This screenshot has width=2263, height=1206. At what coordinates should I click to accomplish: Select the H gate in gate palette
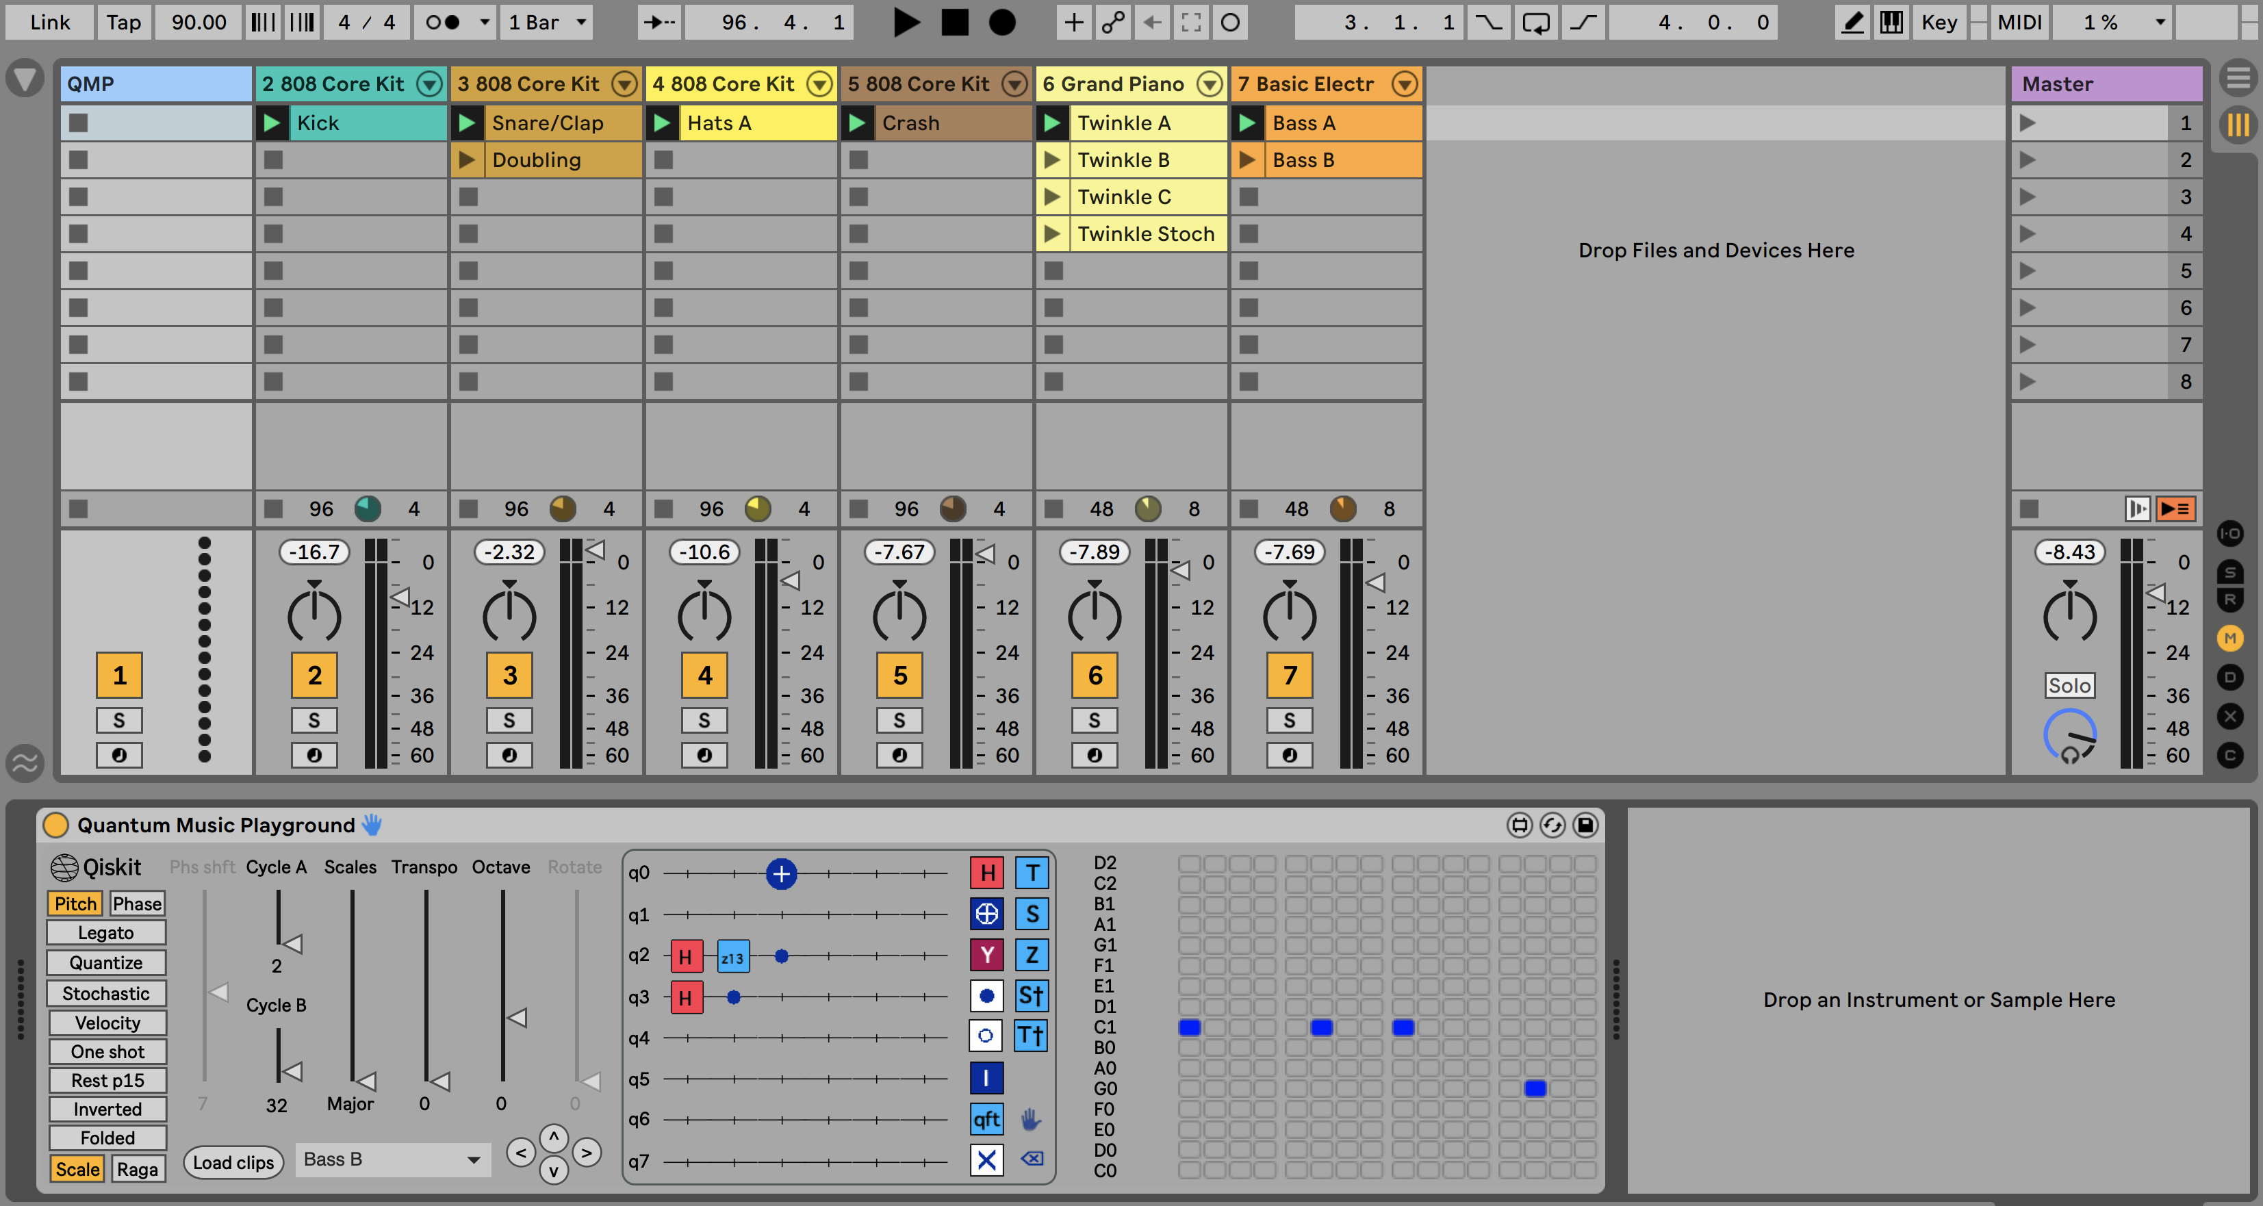[x=986, y=873]
